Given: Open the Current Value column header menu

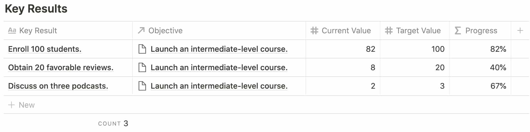Looking at the screenshot, I should point(343,30).
